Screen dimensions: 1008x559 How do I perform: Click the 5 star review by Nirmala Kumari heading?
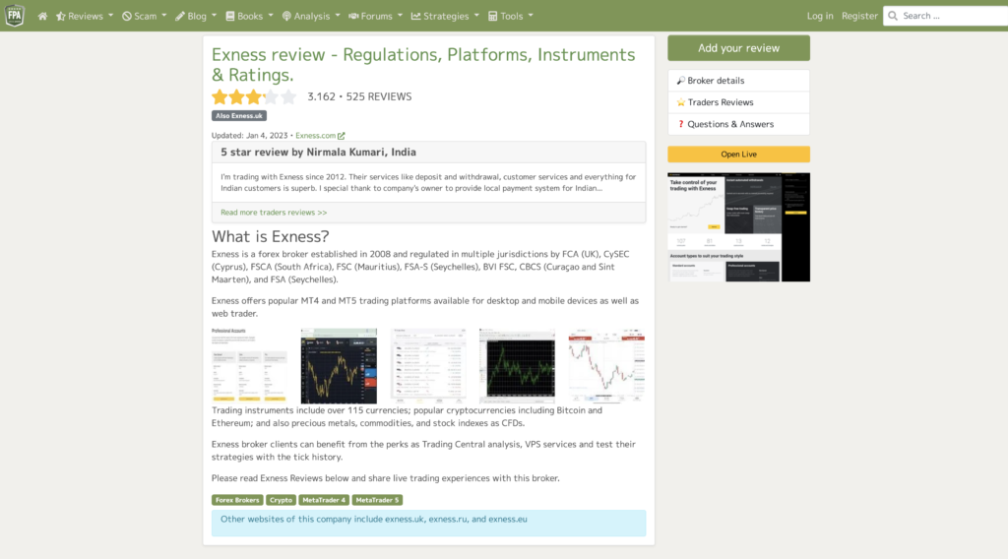tap(318, 153)
